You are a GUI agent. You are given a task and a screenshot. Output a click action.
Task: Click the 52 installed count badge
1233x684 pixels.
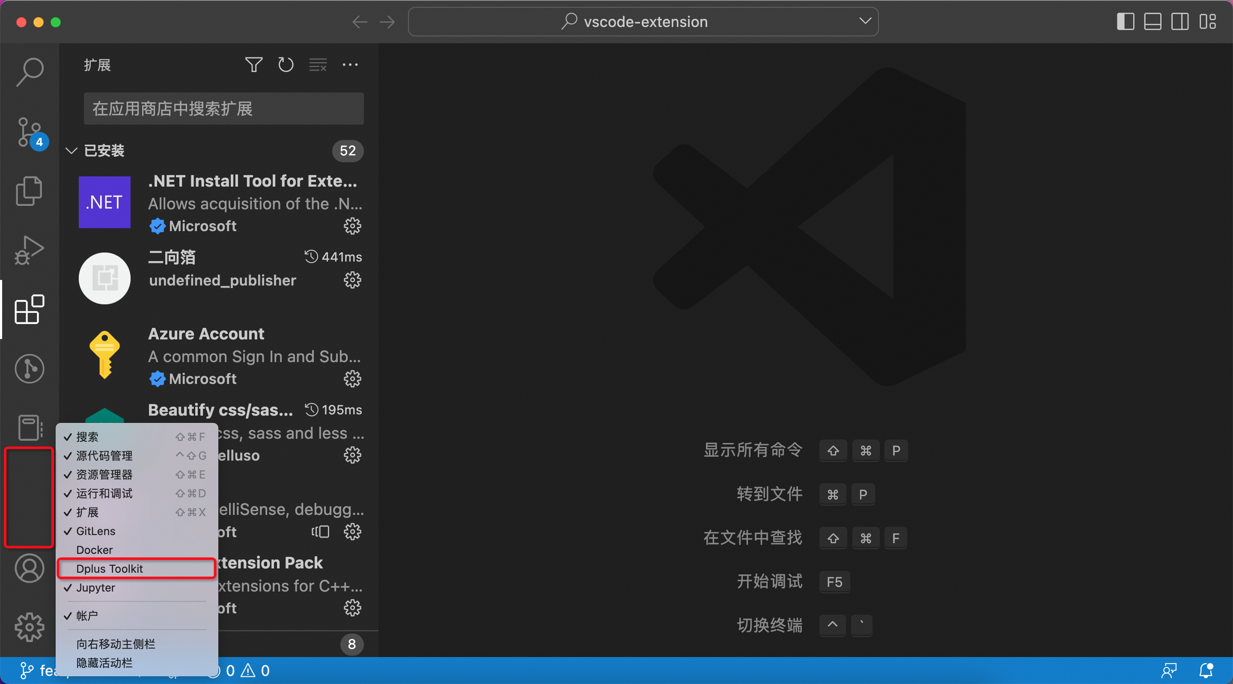348,151
